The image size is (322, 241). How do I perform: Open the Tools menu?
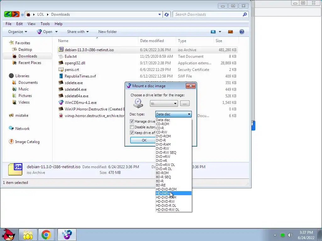(45, 24)
